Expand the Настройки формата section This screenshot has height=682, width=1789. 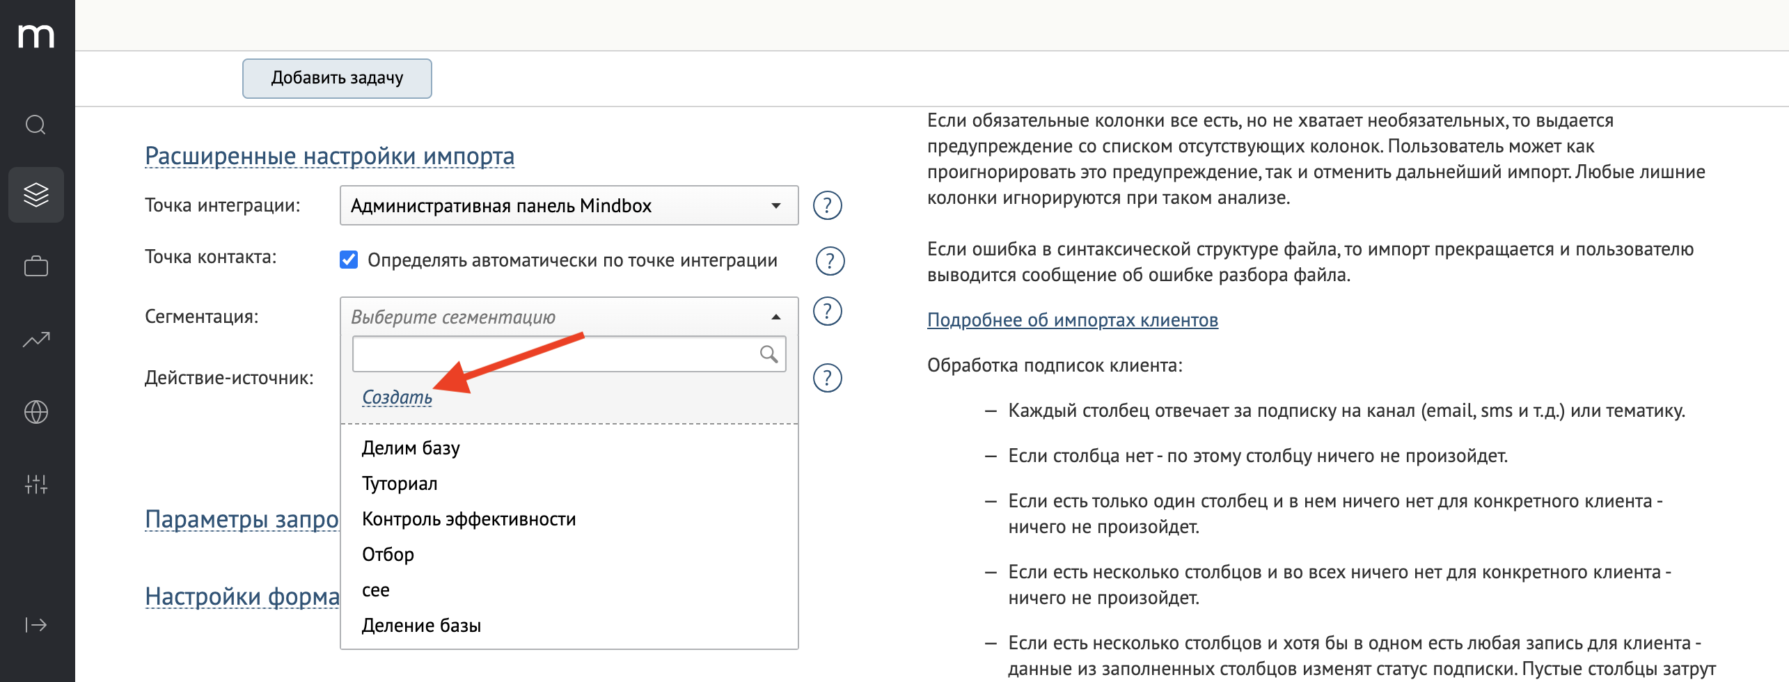point(242,596)
